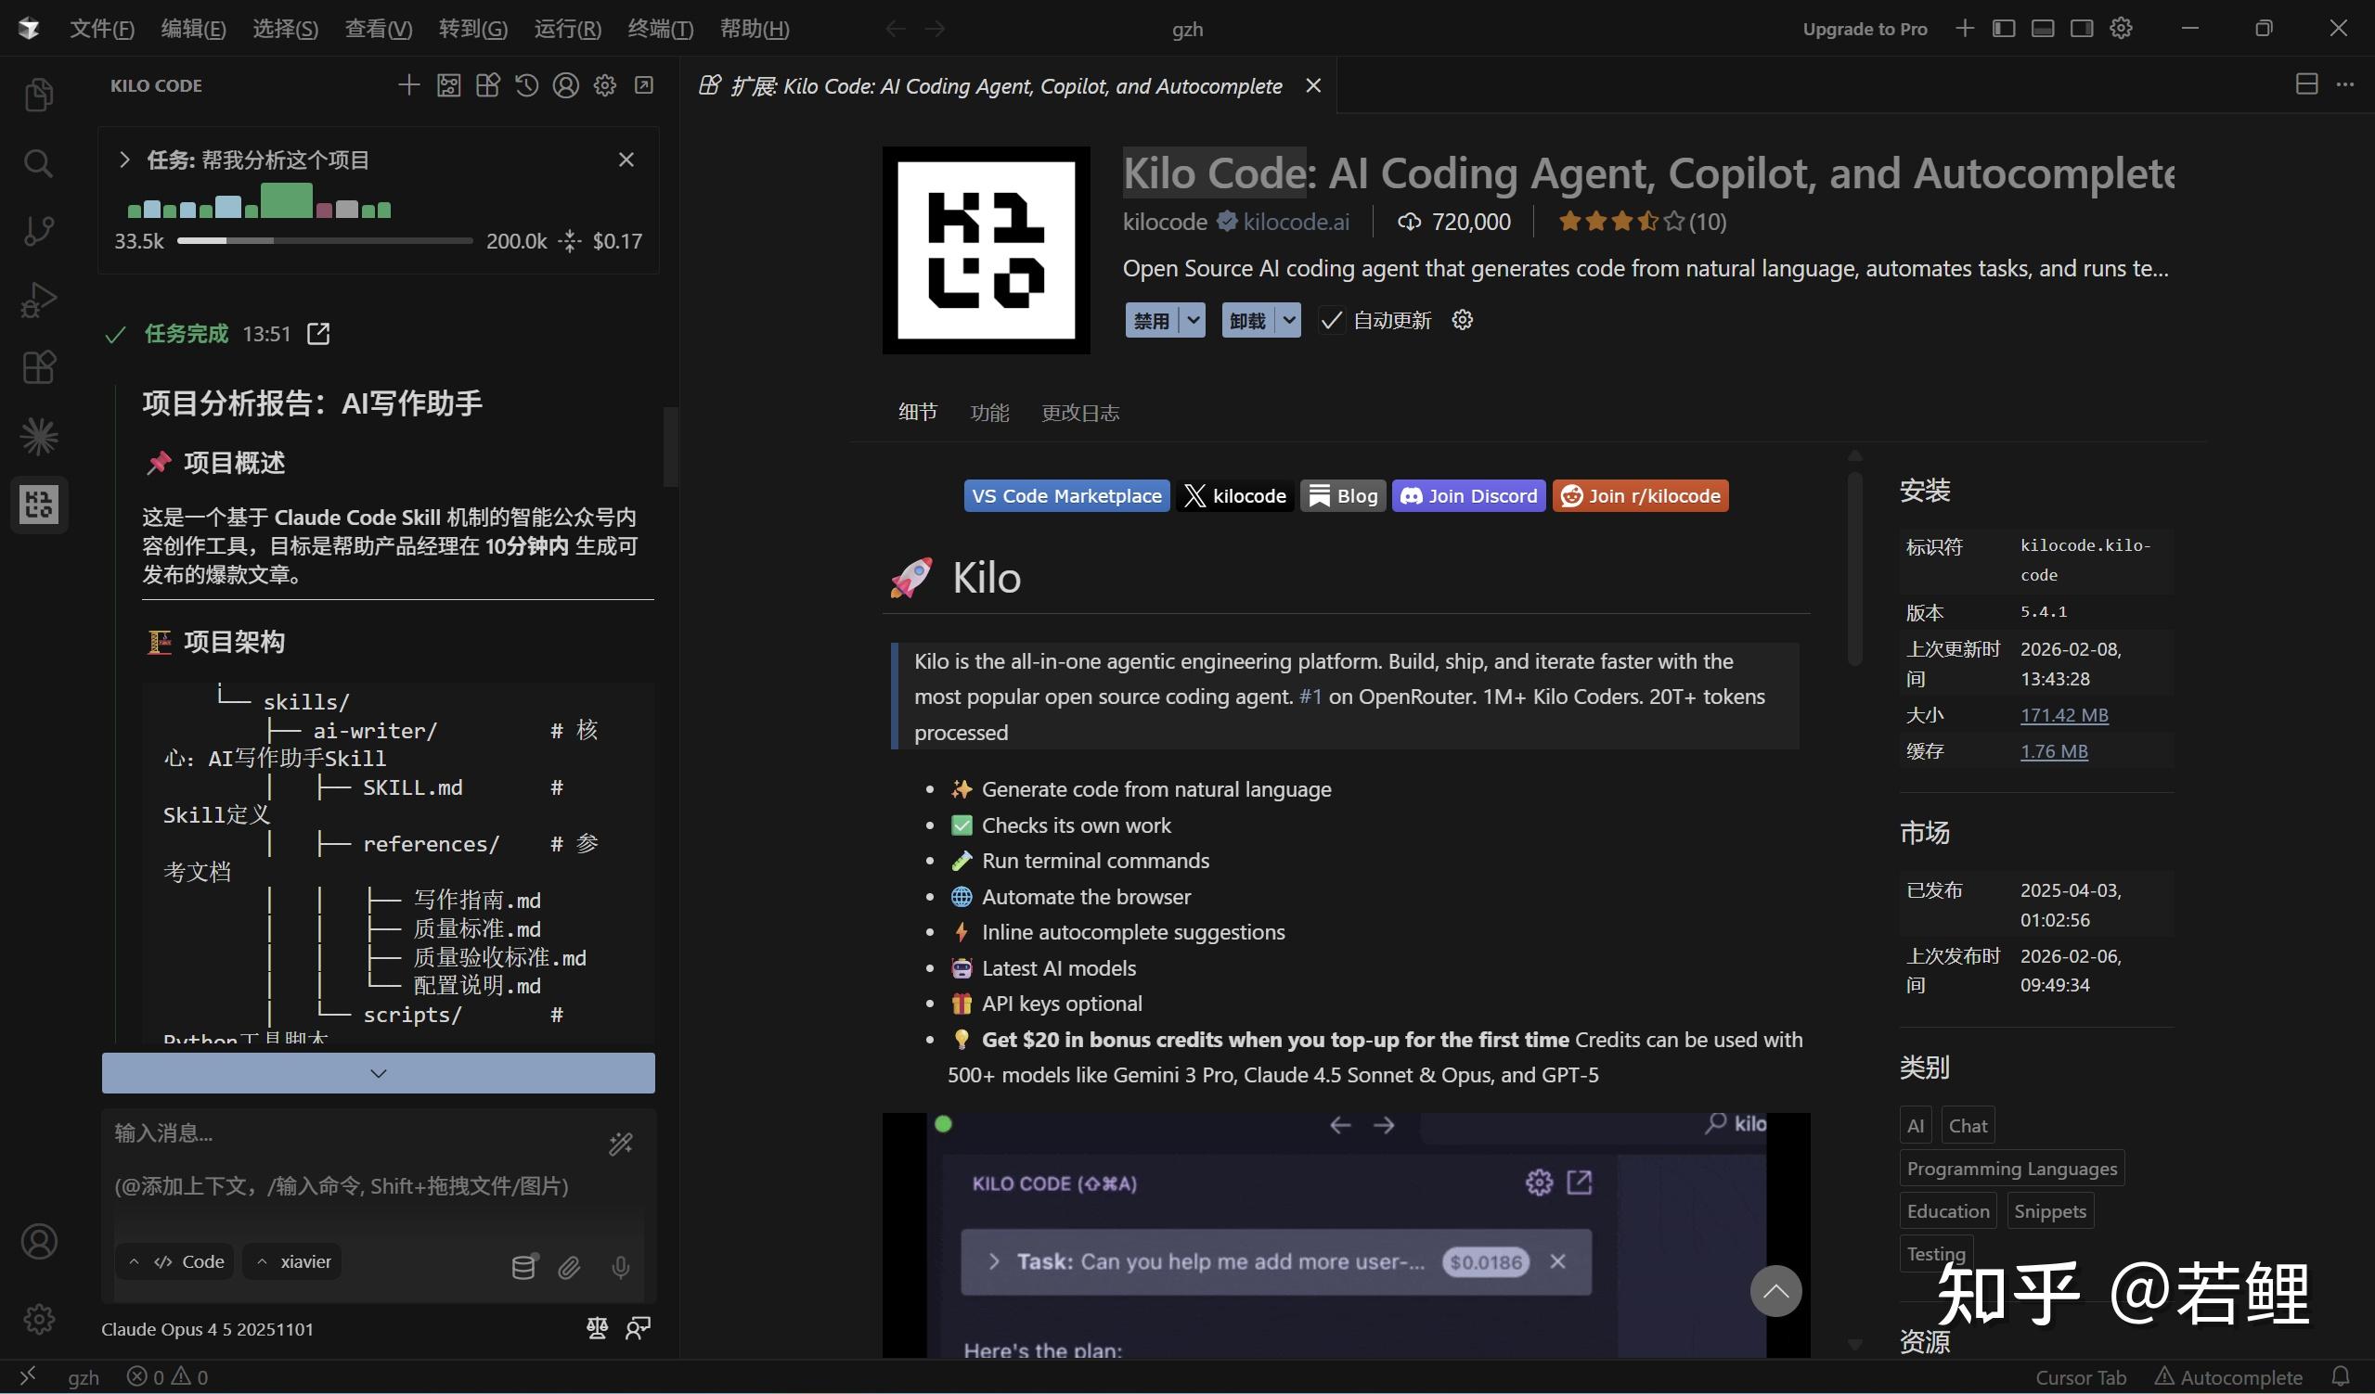The width and height of the screenshot is (2375, 1394).
Task: Open the Extensions view in activity bar
Action: click(x=39, y=367)
